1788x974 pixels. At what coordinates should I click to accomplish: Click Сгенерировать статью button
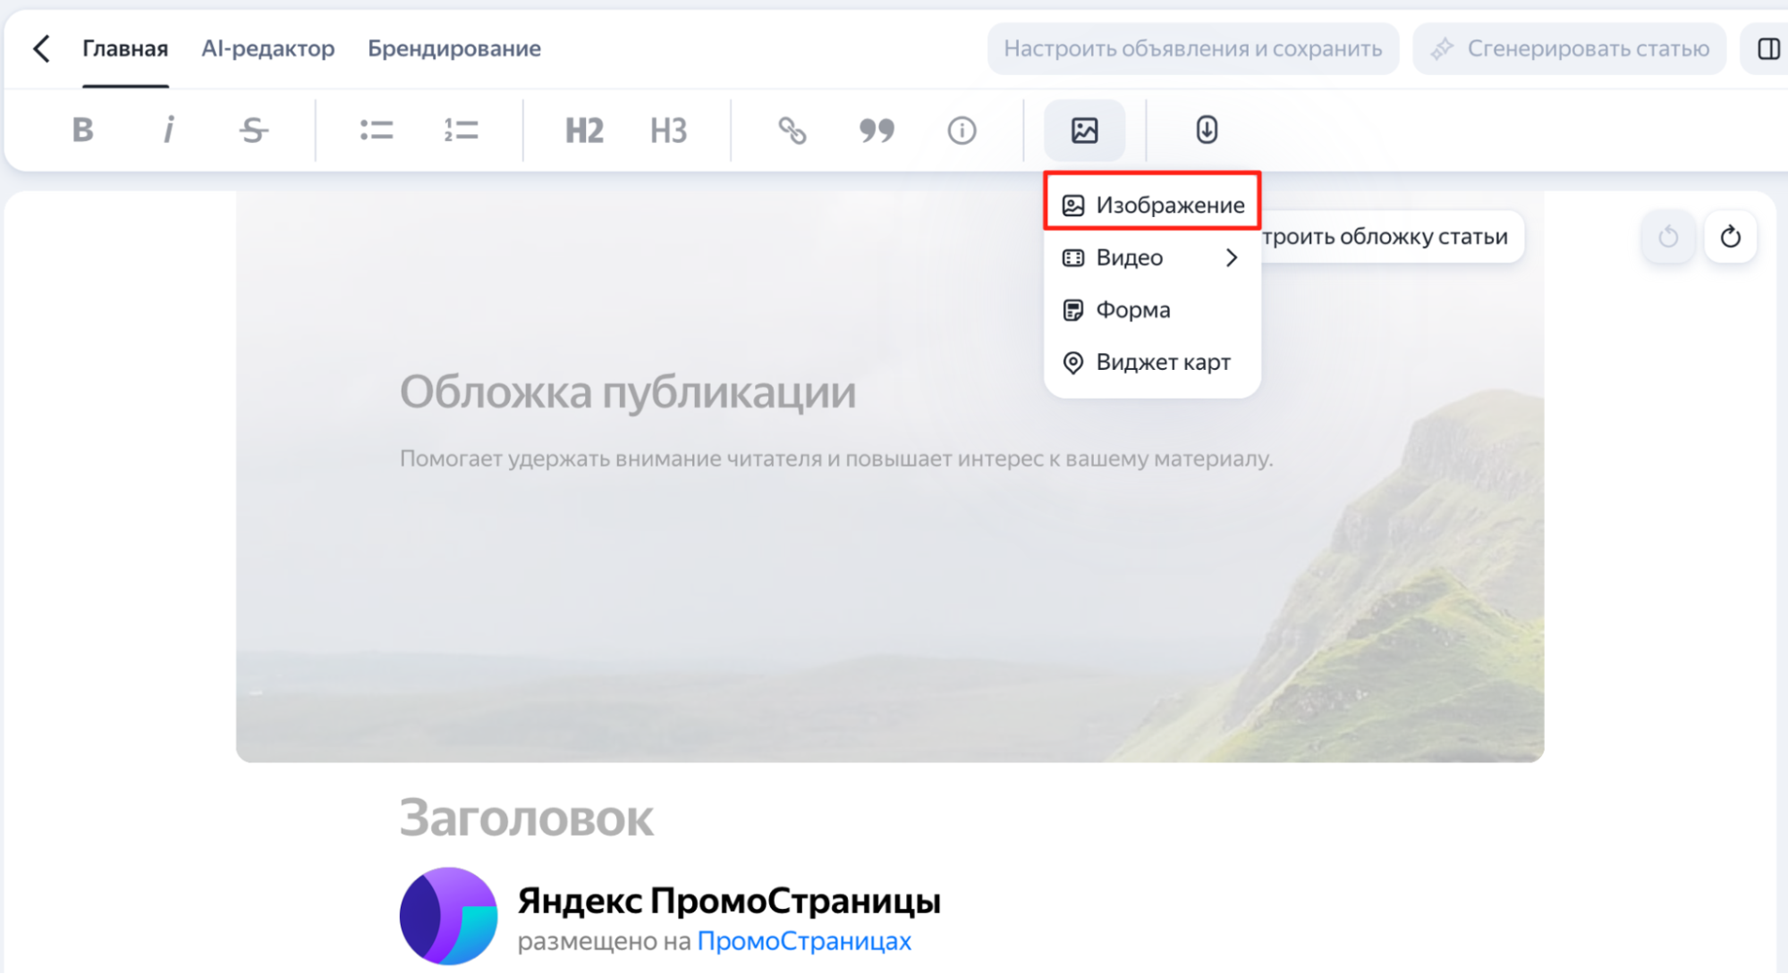tap(1570, 48)
